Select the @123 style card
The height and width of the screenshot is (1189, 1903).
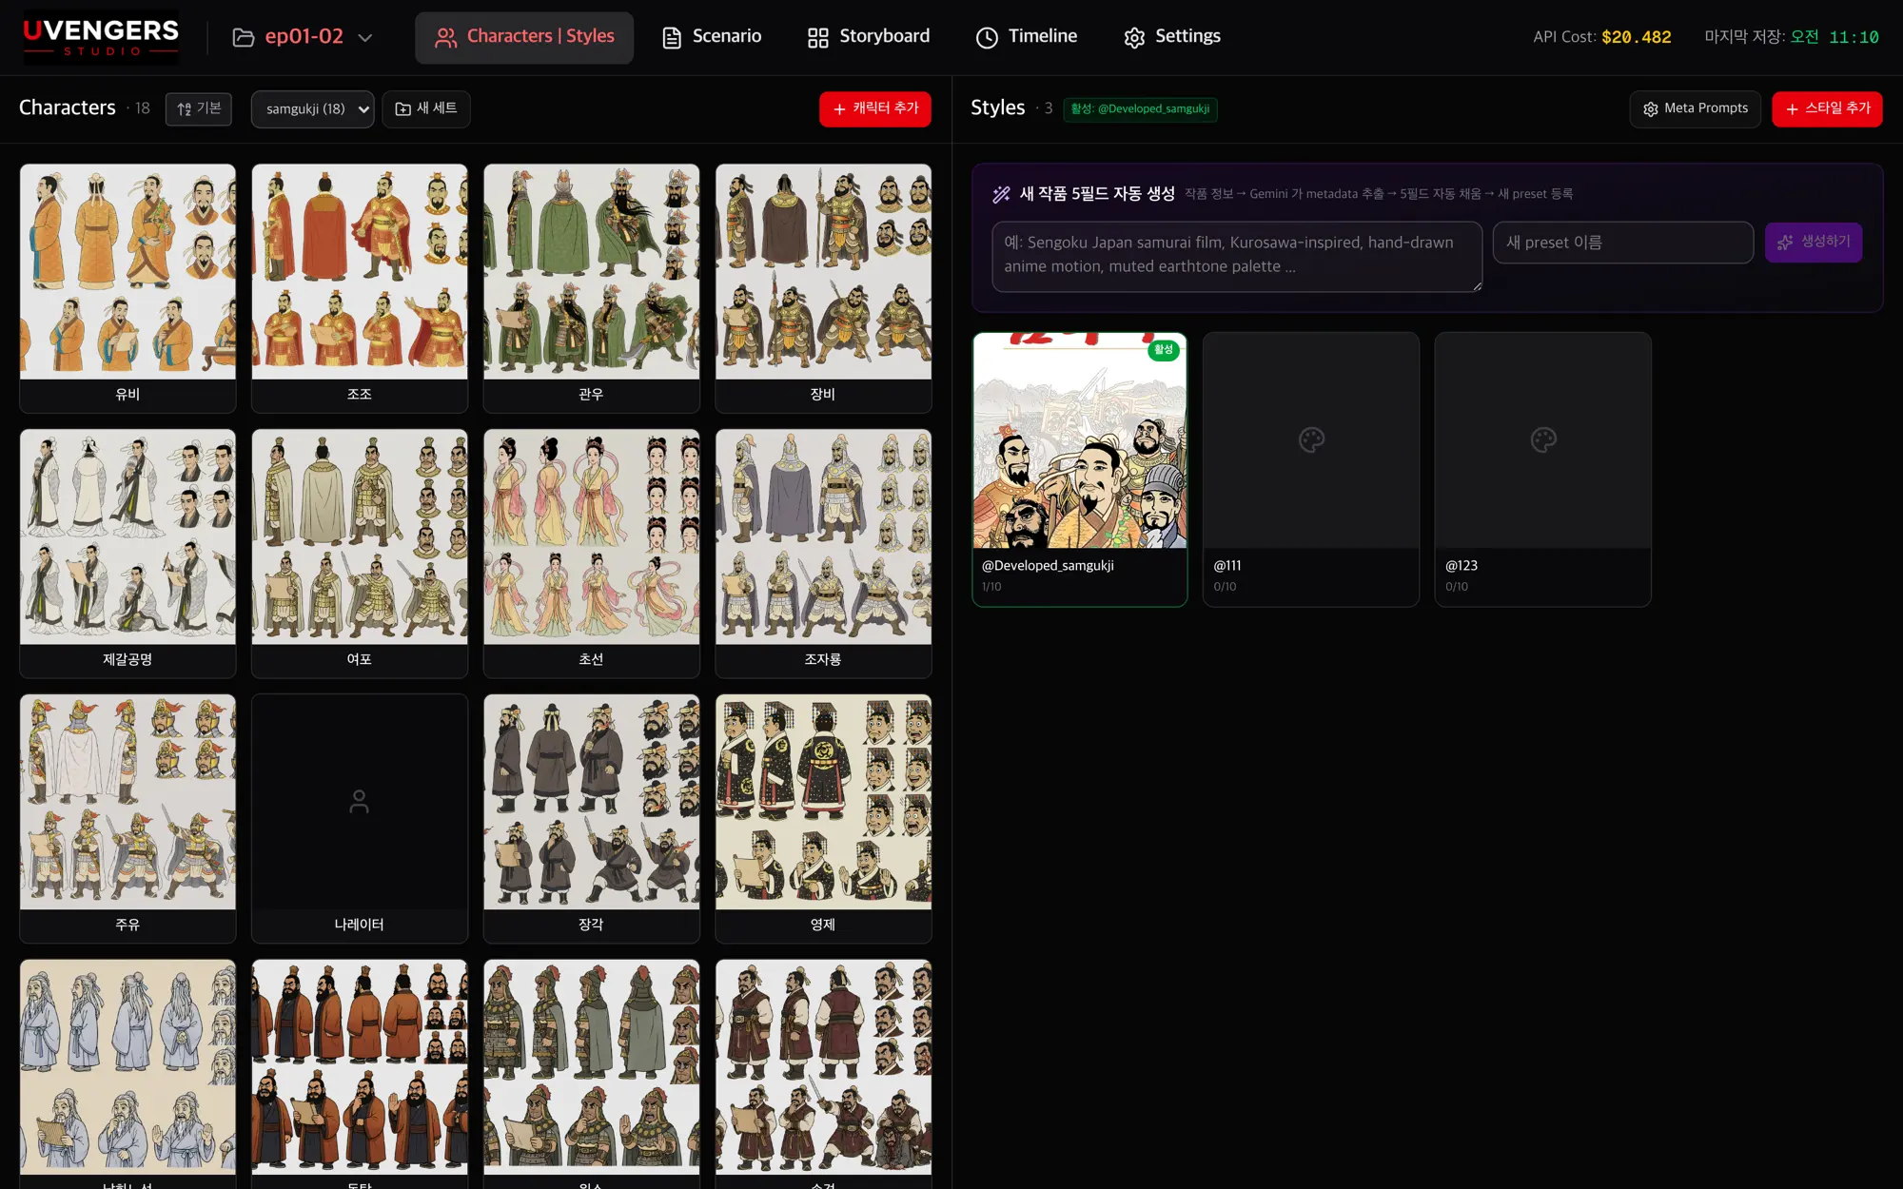coord(1543,469)
